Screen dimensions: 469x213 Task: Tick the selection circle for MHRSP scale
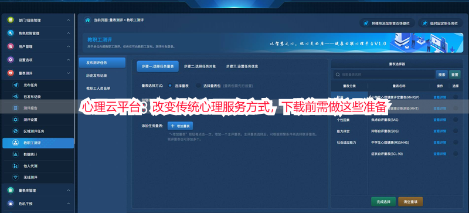[x=456, y=97]
